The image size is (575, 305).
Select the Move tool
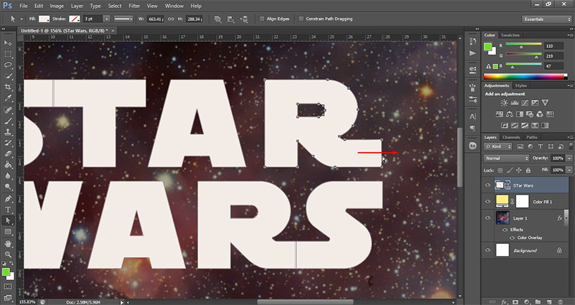pos(8,43)
